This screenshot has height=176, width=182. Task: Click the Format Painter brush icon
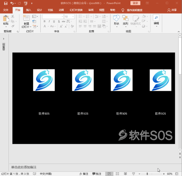point(13,26)
